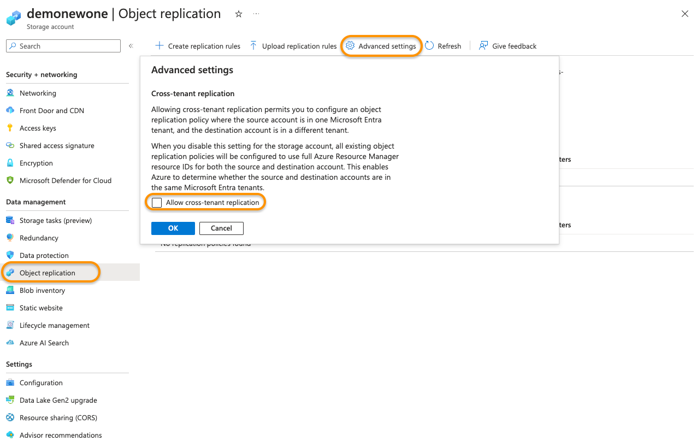This screenshot has width=697, height=447.
Task: Click the Advisor recommendations icon
Action: click(x=10, y=435)
